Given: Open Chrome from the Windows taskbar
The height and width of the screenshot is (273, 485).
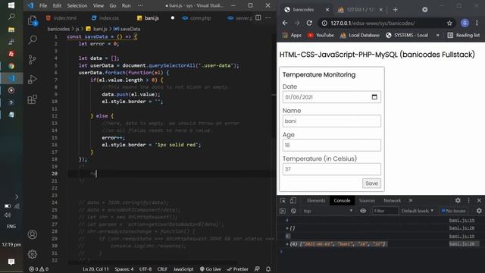Looking at the screenshot, I should click(11, 66).
